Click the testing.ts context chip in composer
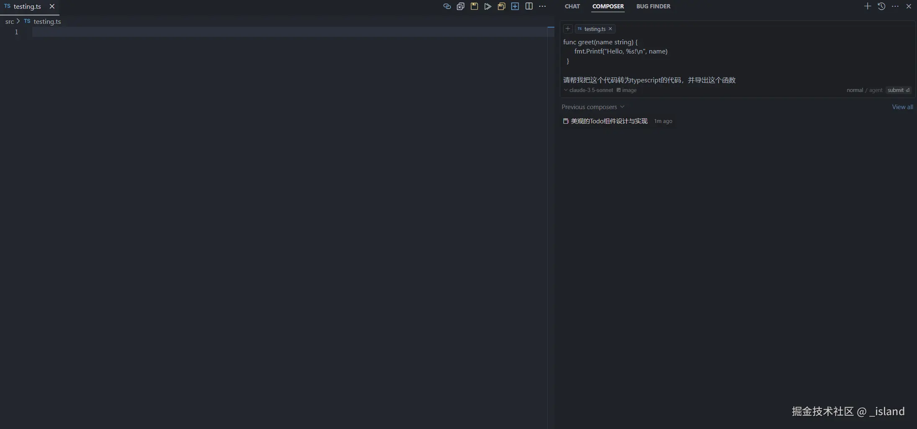The width and height of the screenshot is (917, 429). (x=595, y=29)
